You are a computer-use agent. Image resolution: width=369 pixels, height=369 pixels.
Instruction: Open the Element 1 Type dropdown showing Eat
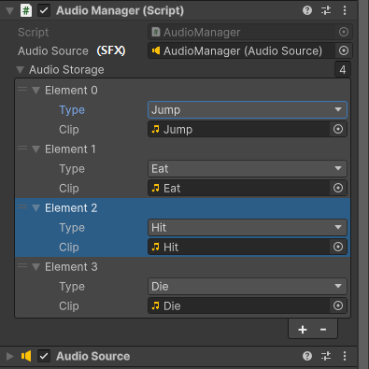[248, 168]
